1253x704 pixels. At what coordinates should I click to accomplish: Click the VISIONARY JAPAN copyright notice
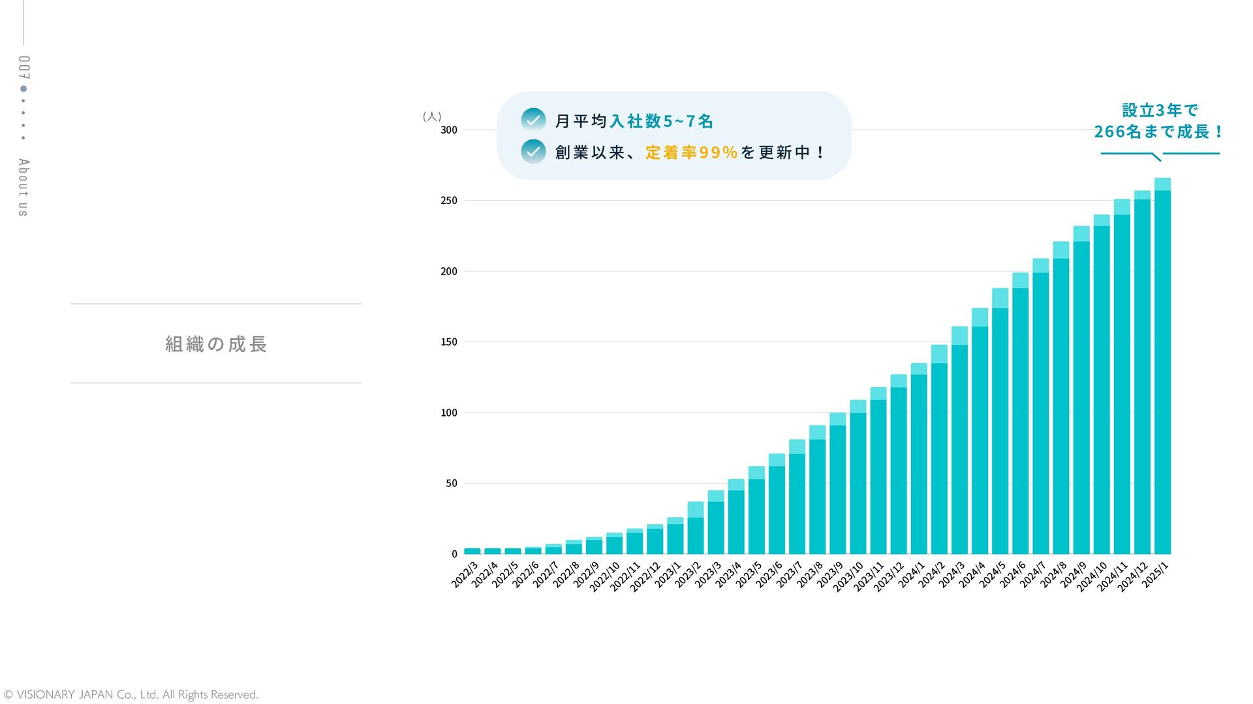point(131,694)
